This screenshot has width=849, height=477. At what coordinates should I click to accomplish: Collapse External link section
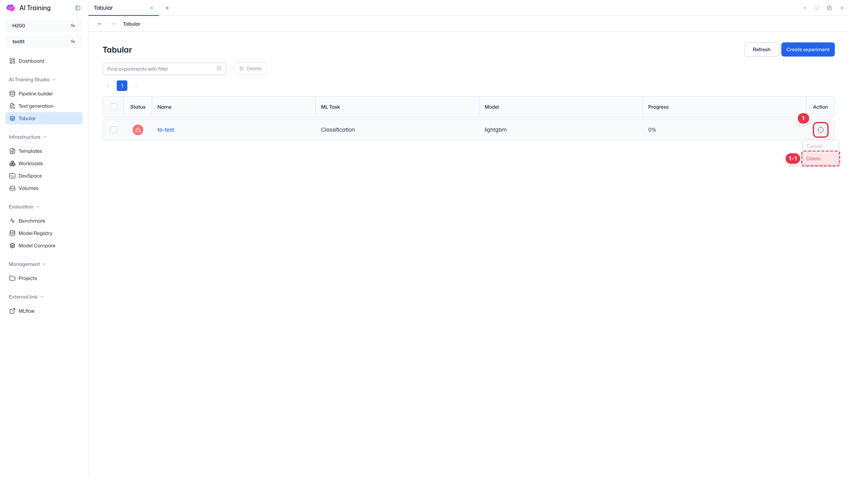(x=26, y=297)
